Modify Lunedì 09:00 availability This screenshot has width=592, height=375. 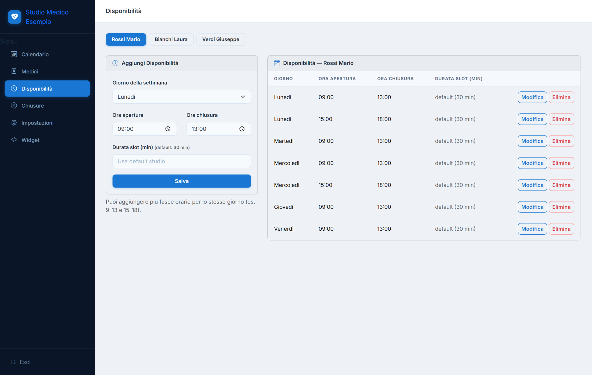(x=532, y=97)
